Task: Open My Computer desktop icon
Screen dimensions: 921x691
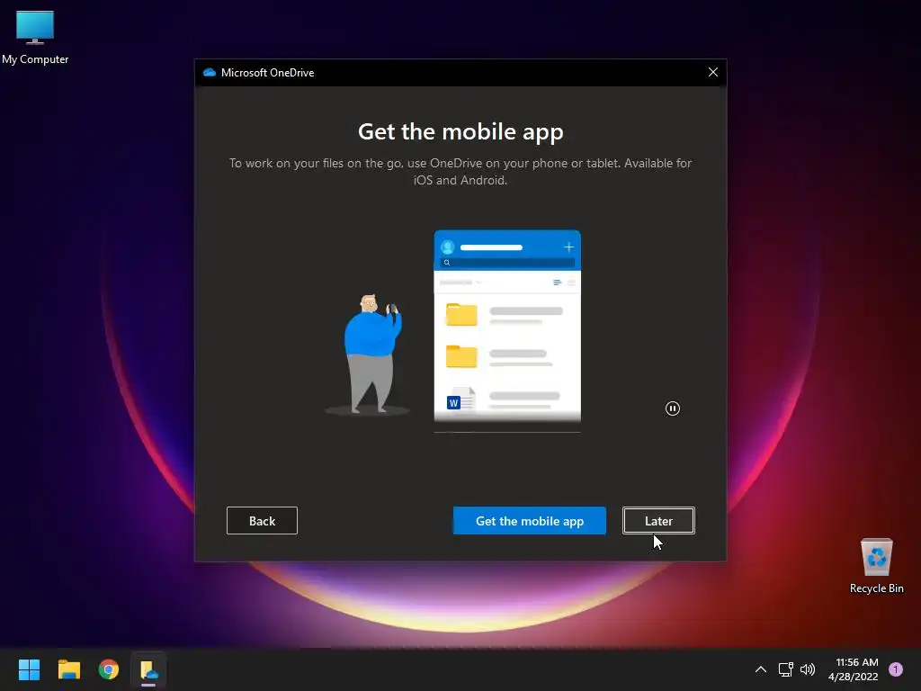Action: [x=35, y=38]
